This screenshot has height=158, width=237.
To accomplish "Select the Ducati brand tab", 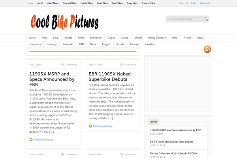I will 125,38.
